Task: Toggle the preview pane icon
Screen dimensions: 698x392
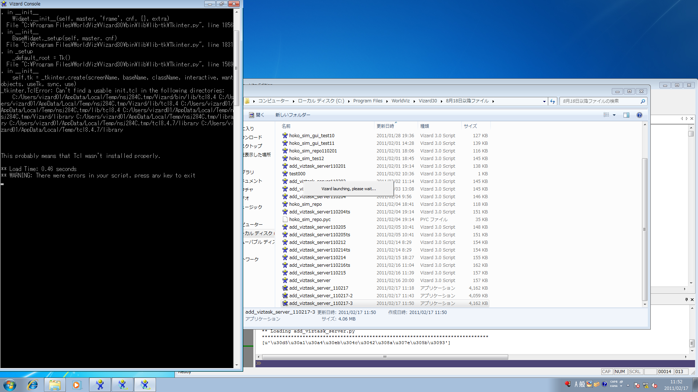Action: [x=626, y=115]
